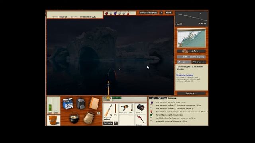Click the money balance display
The height and width of the screenshot is (143, 255).
88,17
